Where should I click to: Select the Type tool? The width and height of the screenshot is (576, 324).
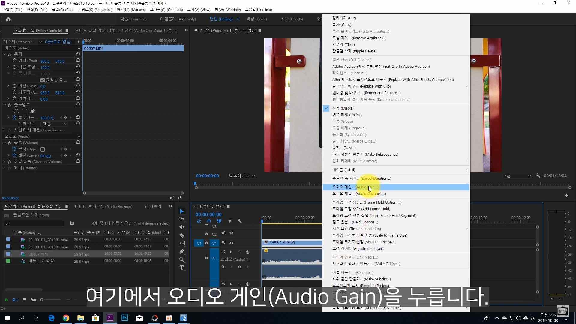click(x=181, y=268)
